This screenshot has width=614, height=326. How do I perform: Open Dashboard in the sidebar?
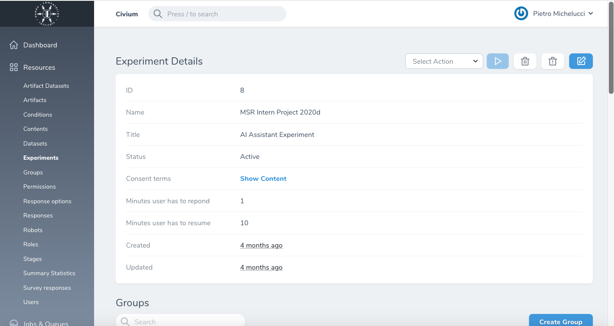[x=40, y=45]
